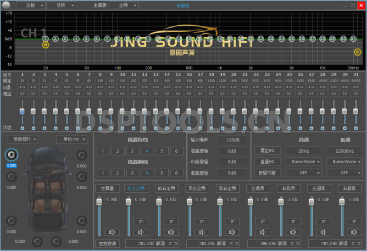Select 机器存档 preset 2
The image size is (367, 251).
[117, 151]
